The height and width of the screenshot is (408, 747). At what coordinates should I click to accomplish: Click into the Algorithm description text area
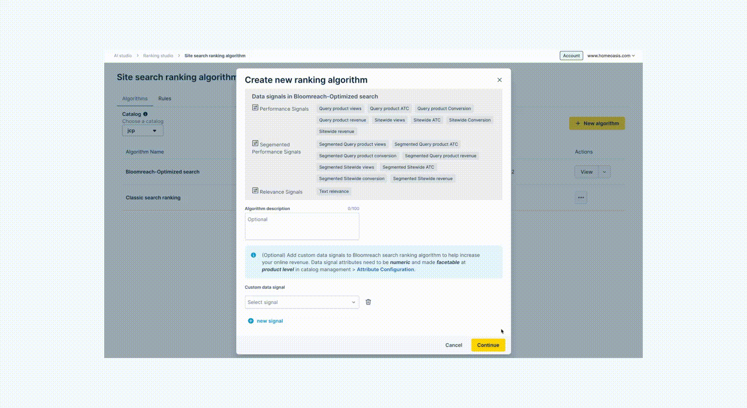pyautogui.click(x=302, y=226)
